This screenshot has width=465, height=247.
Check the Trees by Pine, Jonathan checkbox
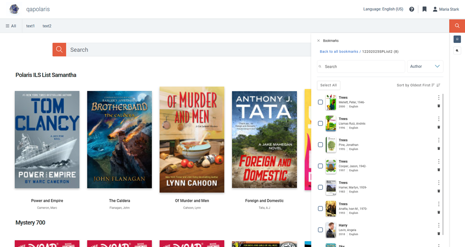pos(320,145)
